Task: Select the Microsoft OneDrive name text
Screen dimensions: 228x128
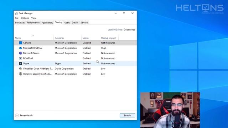Action: 33,48
